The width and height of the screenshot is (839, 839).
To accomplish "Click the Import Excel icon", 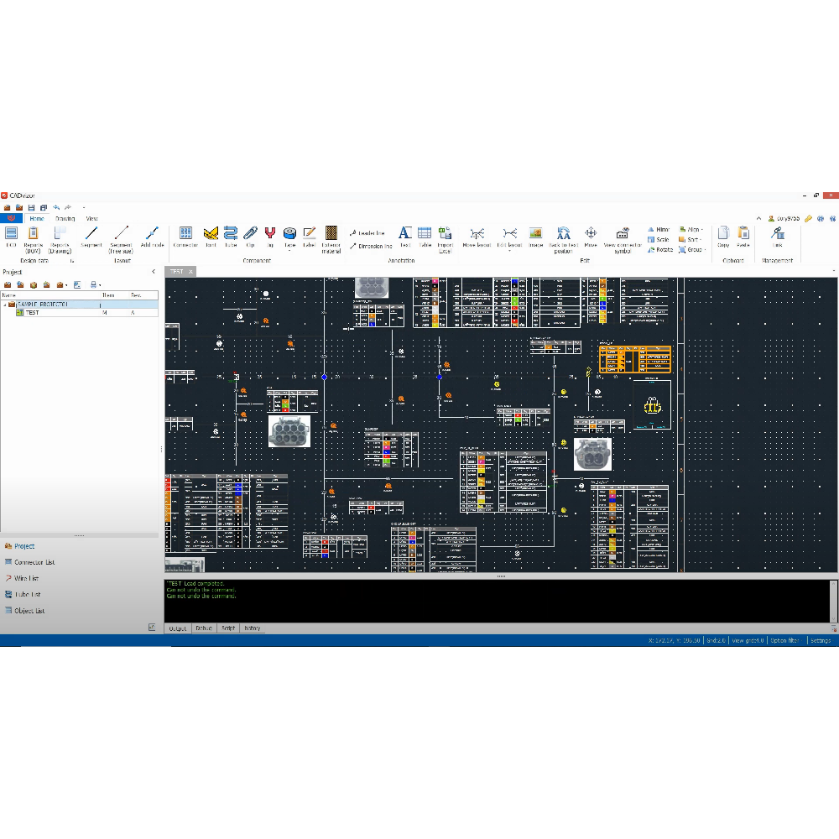I will (445, 237).
